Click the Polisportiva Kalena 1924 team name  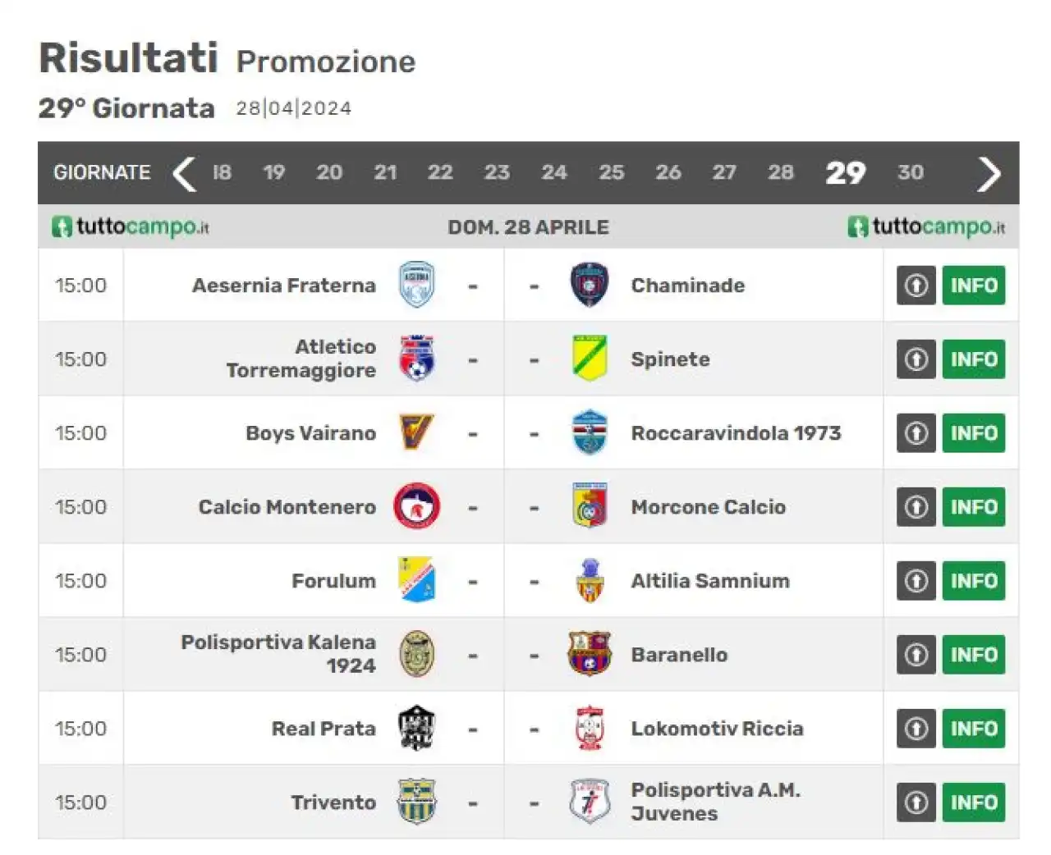pos(278,654)
